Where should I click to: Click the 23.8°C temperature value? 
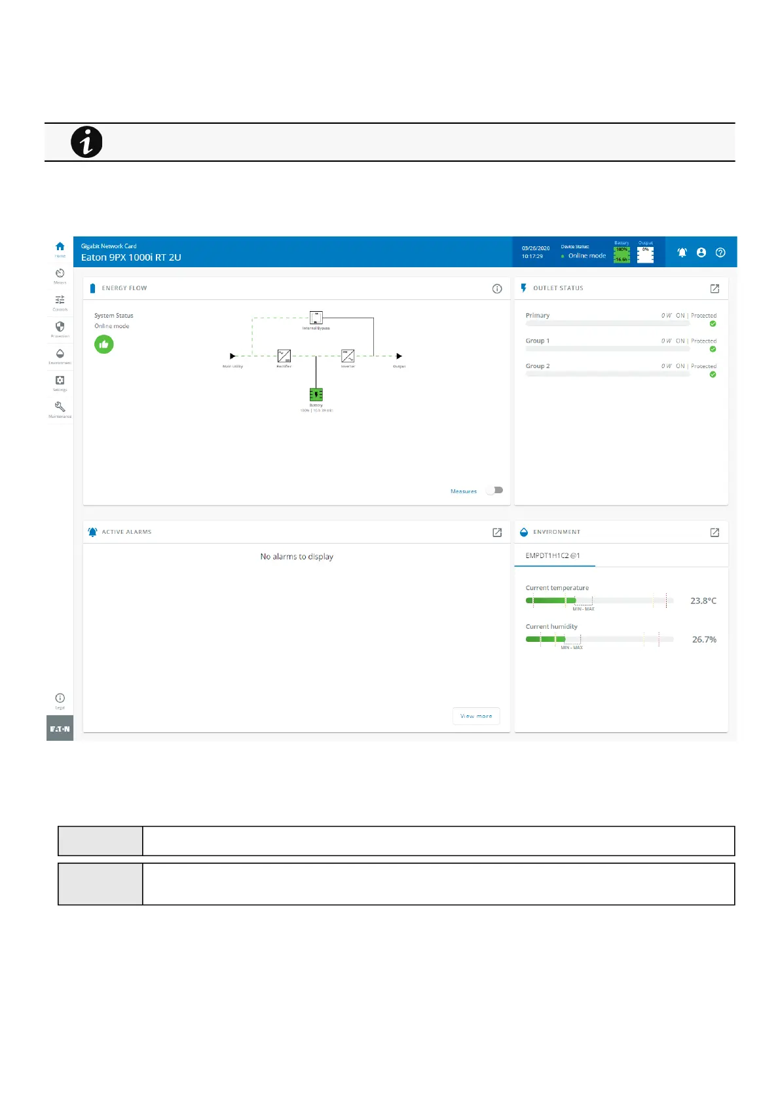(x=703, y=601)
